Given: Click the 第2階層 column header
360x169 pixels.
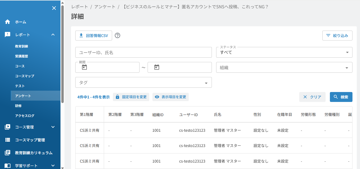Looking at the screenshot, I should click(115, 115).
